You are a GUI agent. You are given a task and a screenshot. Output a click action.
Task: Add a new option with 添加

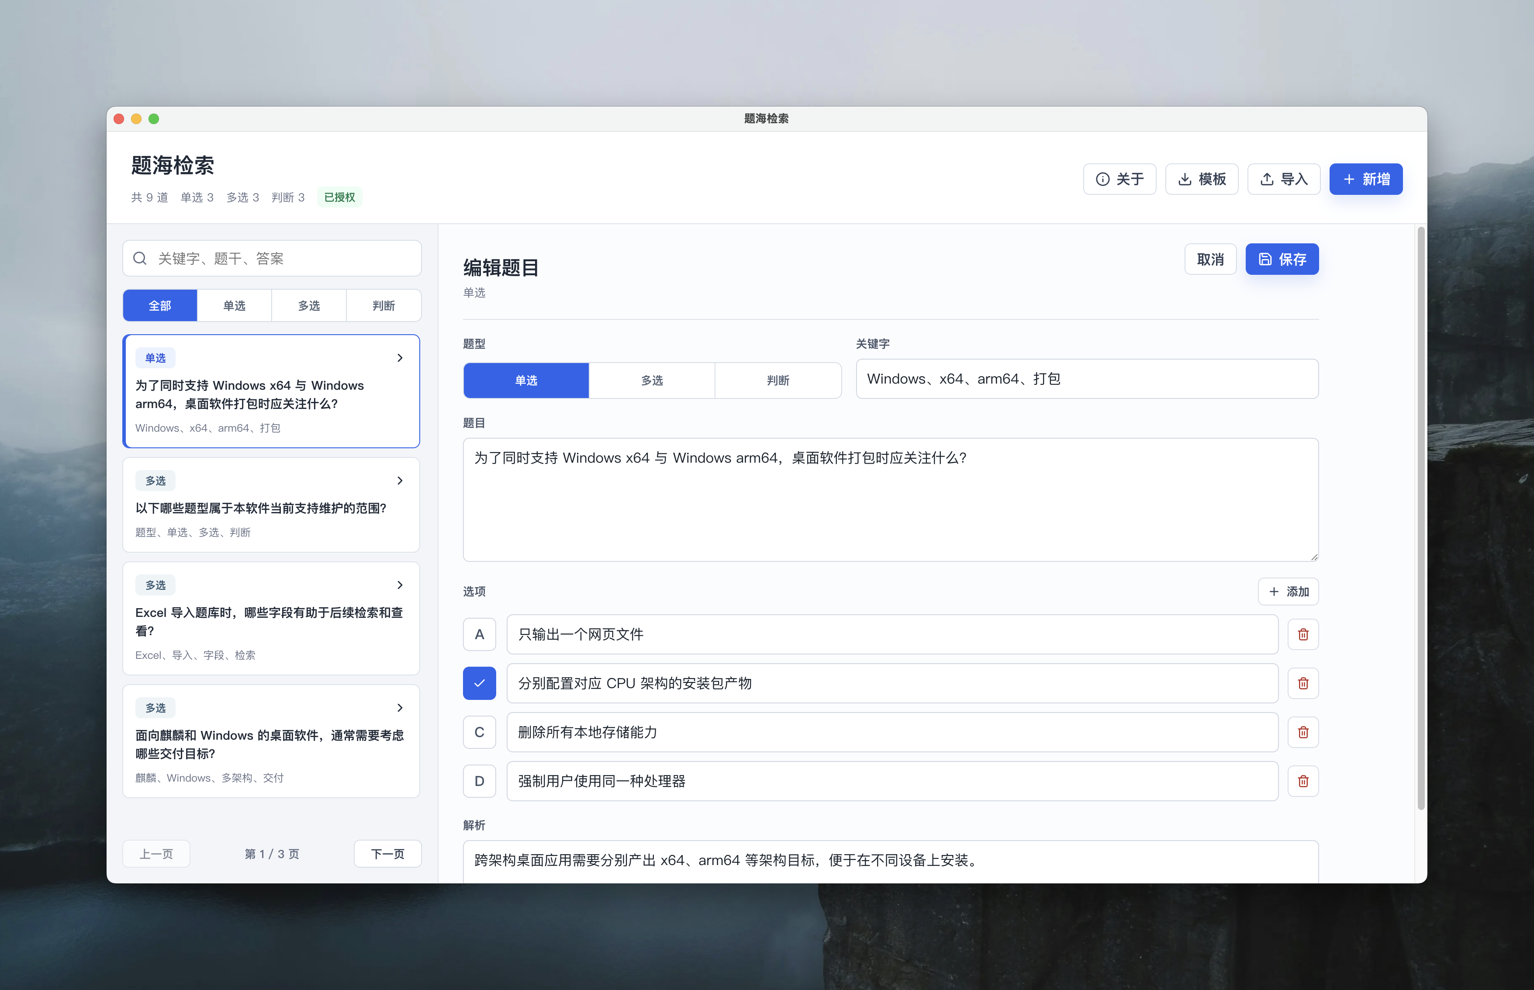click(x=1288, y=592)
